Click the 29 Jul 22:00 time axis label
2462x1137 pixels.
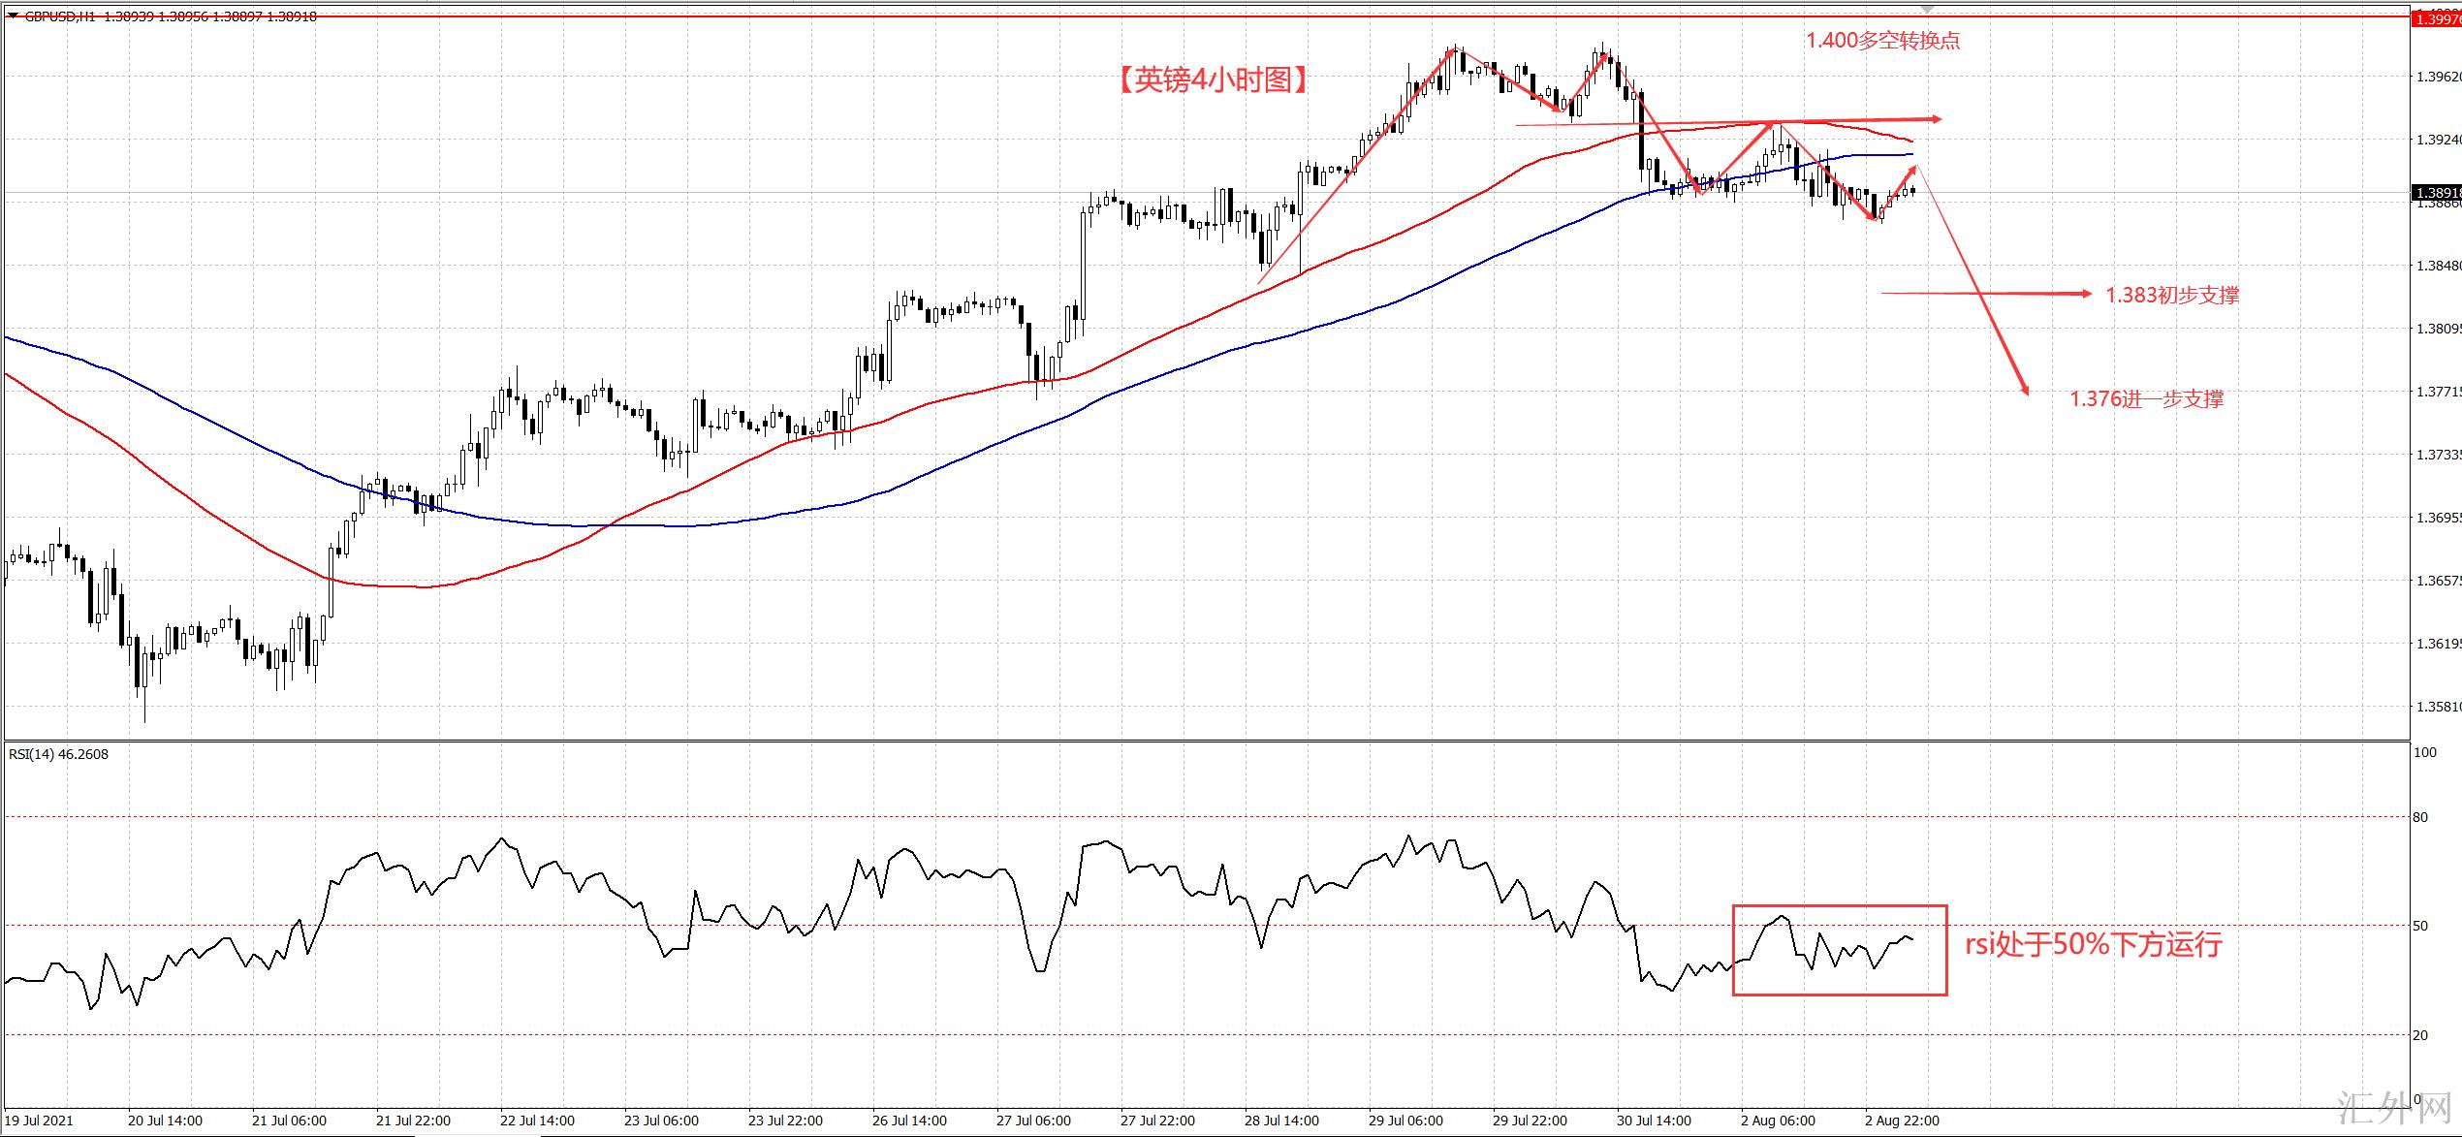coord(1529,1121)
